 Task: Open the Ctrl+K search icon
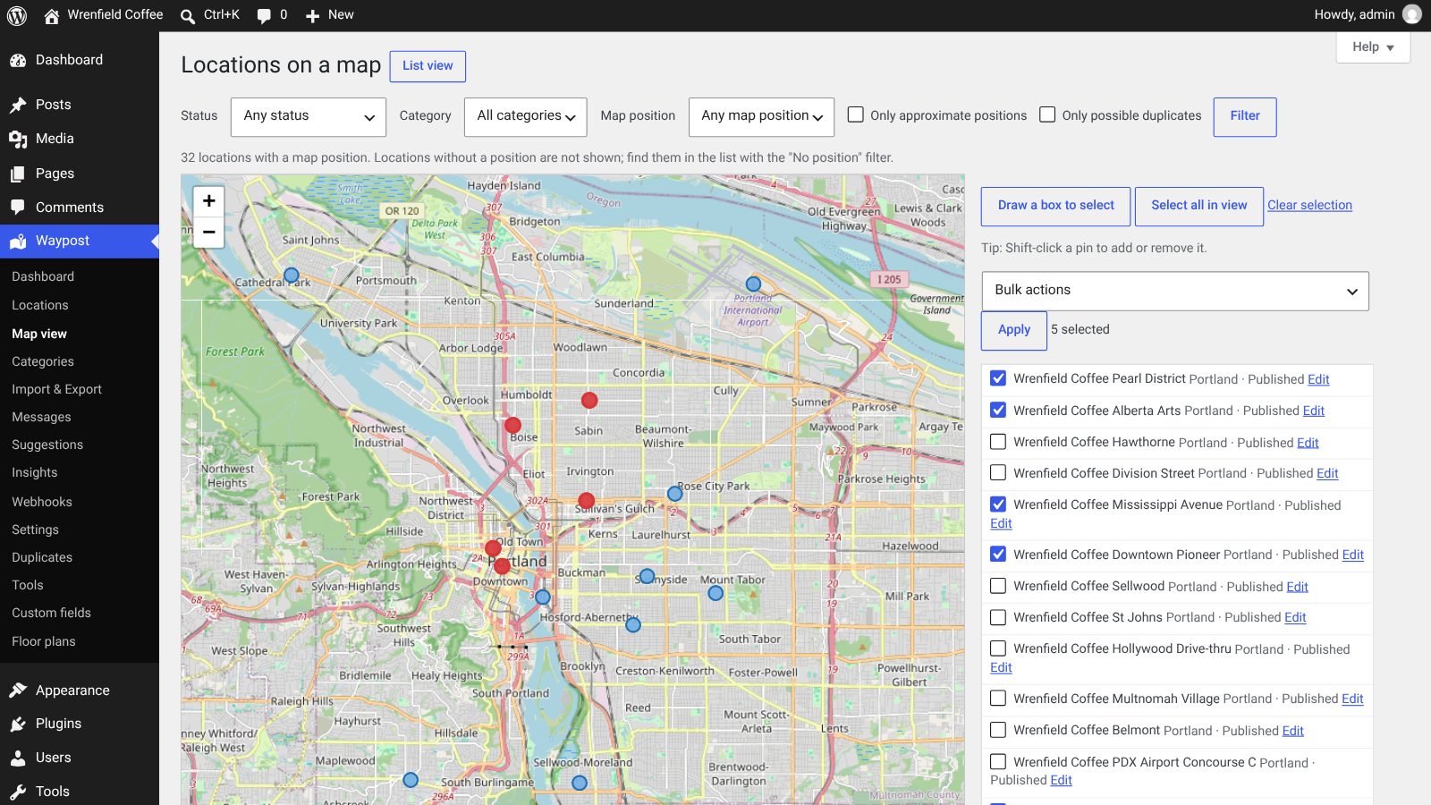click(188, 15)
